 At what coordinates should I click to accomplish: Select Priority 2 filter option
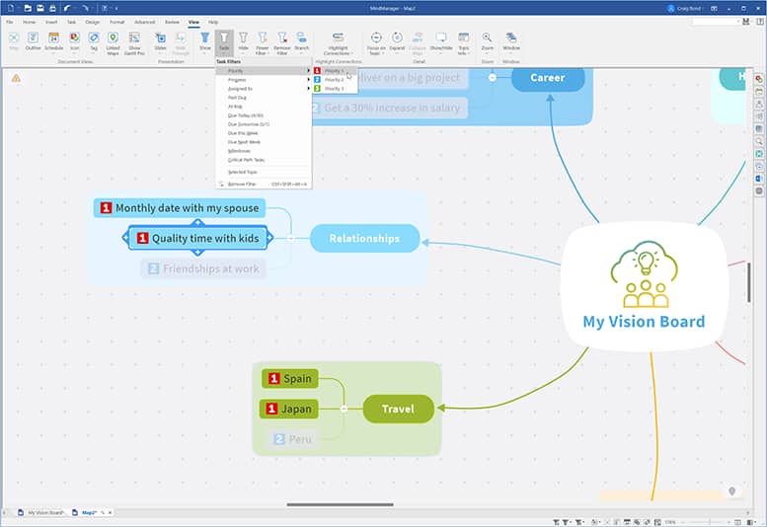(335, 80)
